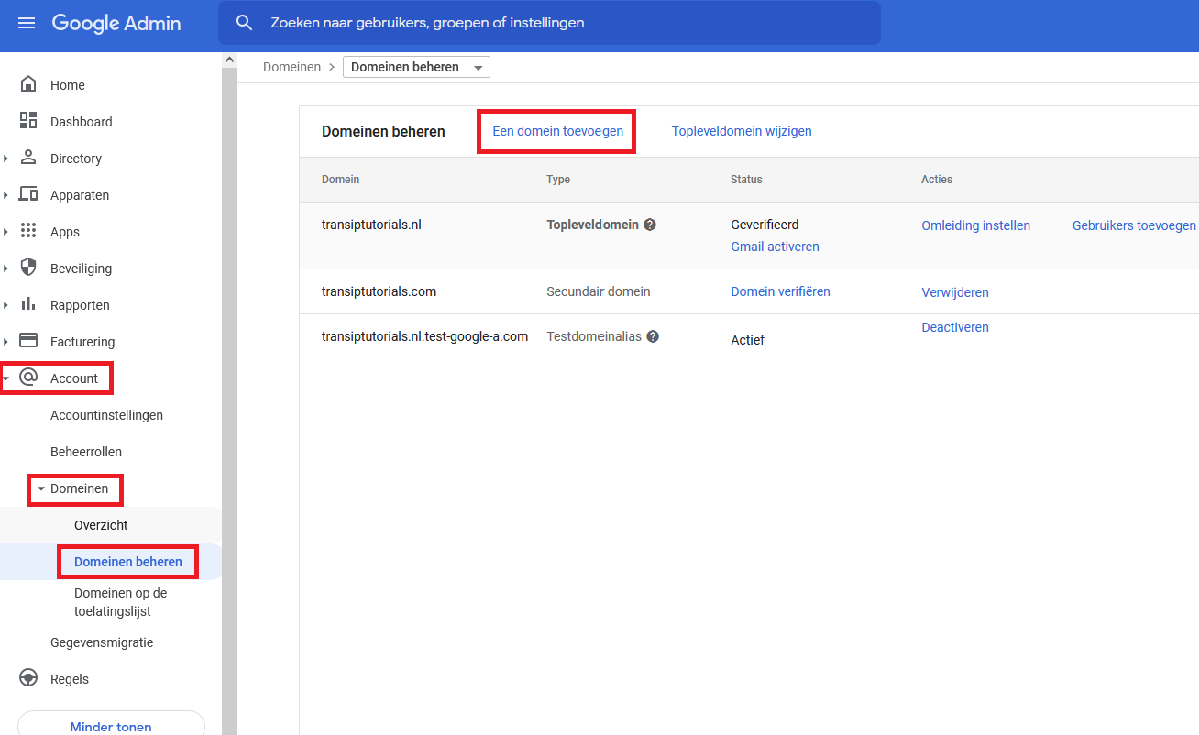1199x735 pixels.
Task: Click the Rapporten bar chart icon
Action: click(28, 304)
